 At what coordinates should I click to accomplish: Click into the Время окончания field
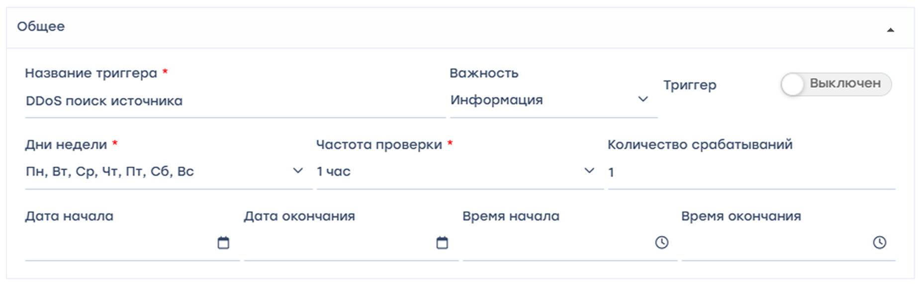point(776,243)
